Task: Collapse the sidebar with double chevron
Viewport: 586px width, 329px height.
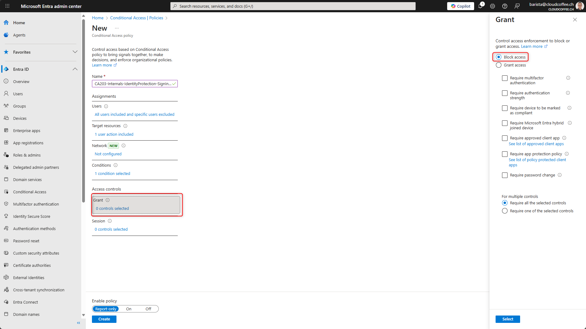Action: pos(78,323)
